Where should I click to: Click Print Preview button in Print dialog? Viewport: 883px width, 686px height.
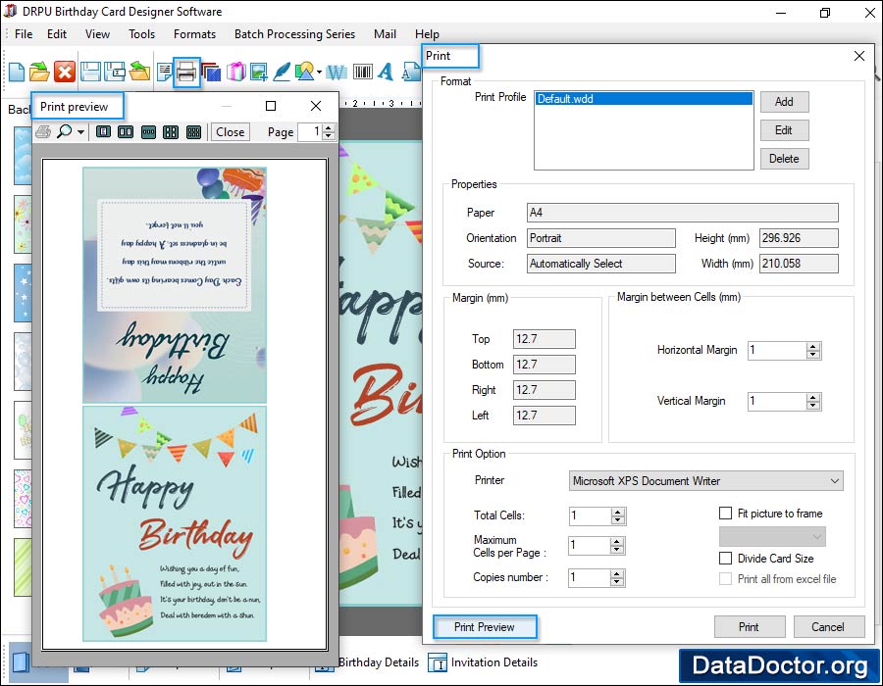tap(485, 627)
